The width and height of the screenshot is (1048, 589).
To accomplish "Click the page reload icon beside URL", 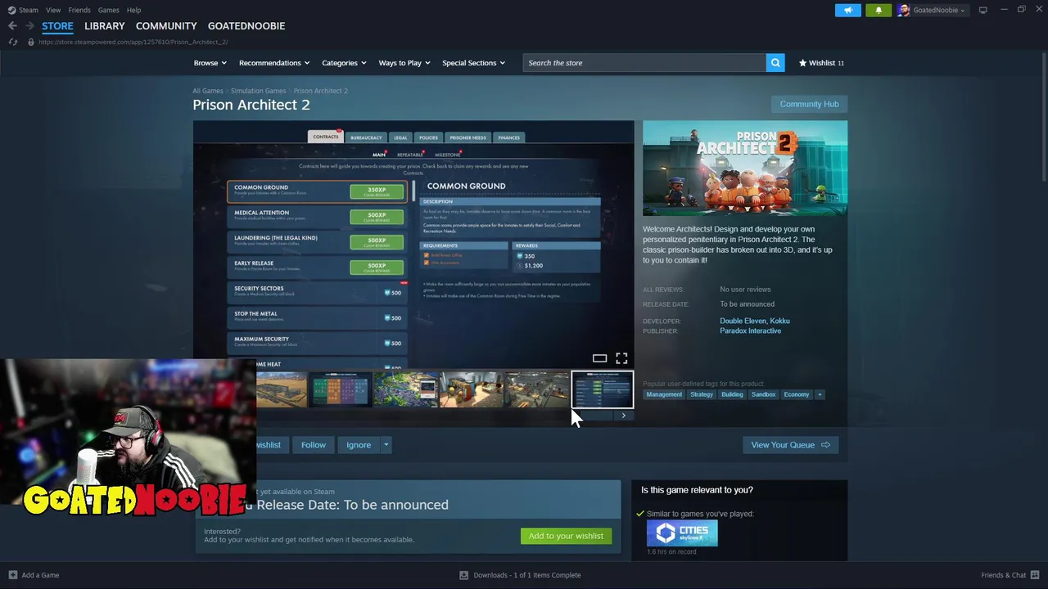I will (12, 42).
